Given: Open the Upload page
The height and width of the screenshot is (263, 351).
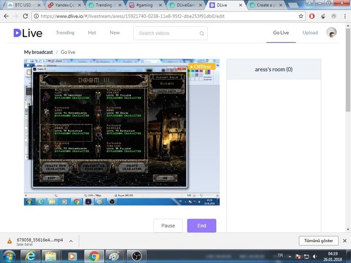Looking at the screenshot, I should pyautogui.click(x=310, y=33).
